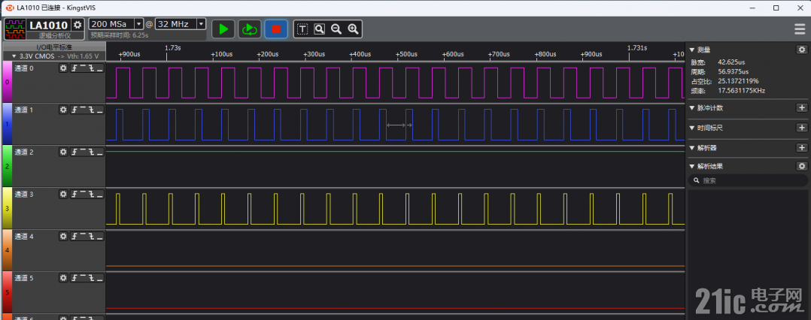Open 解析结果 settings gear
811x320 pixels.
pyautogui.click(x=802, y=166)
